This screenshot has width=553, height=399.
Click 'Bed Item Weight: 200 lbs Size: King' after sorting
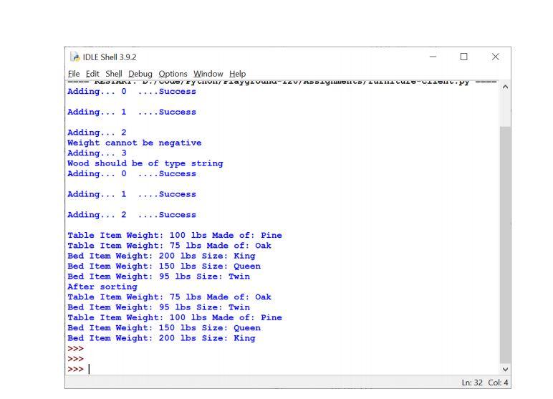(x=161, y=338)
